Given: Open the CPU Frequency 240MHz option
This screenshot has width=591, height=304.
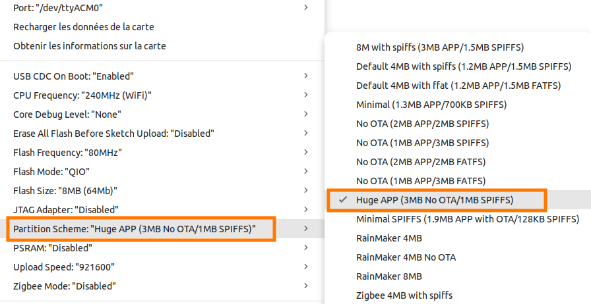Looking at the screenshot, I should pyautogui.click(x=82, y=95).
